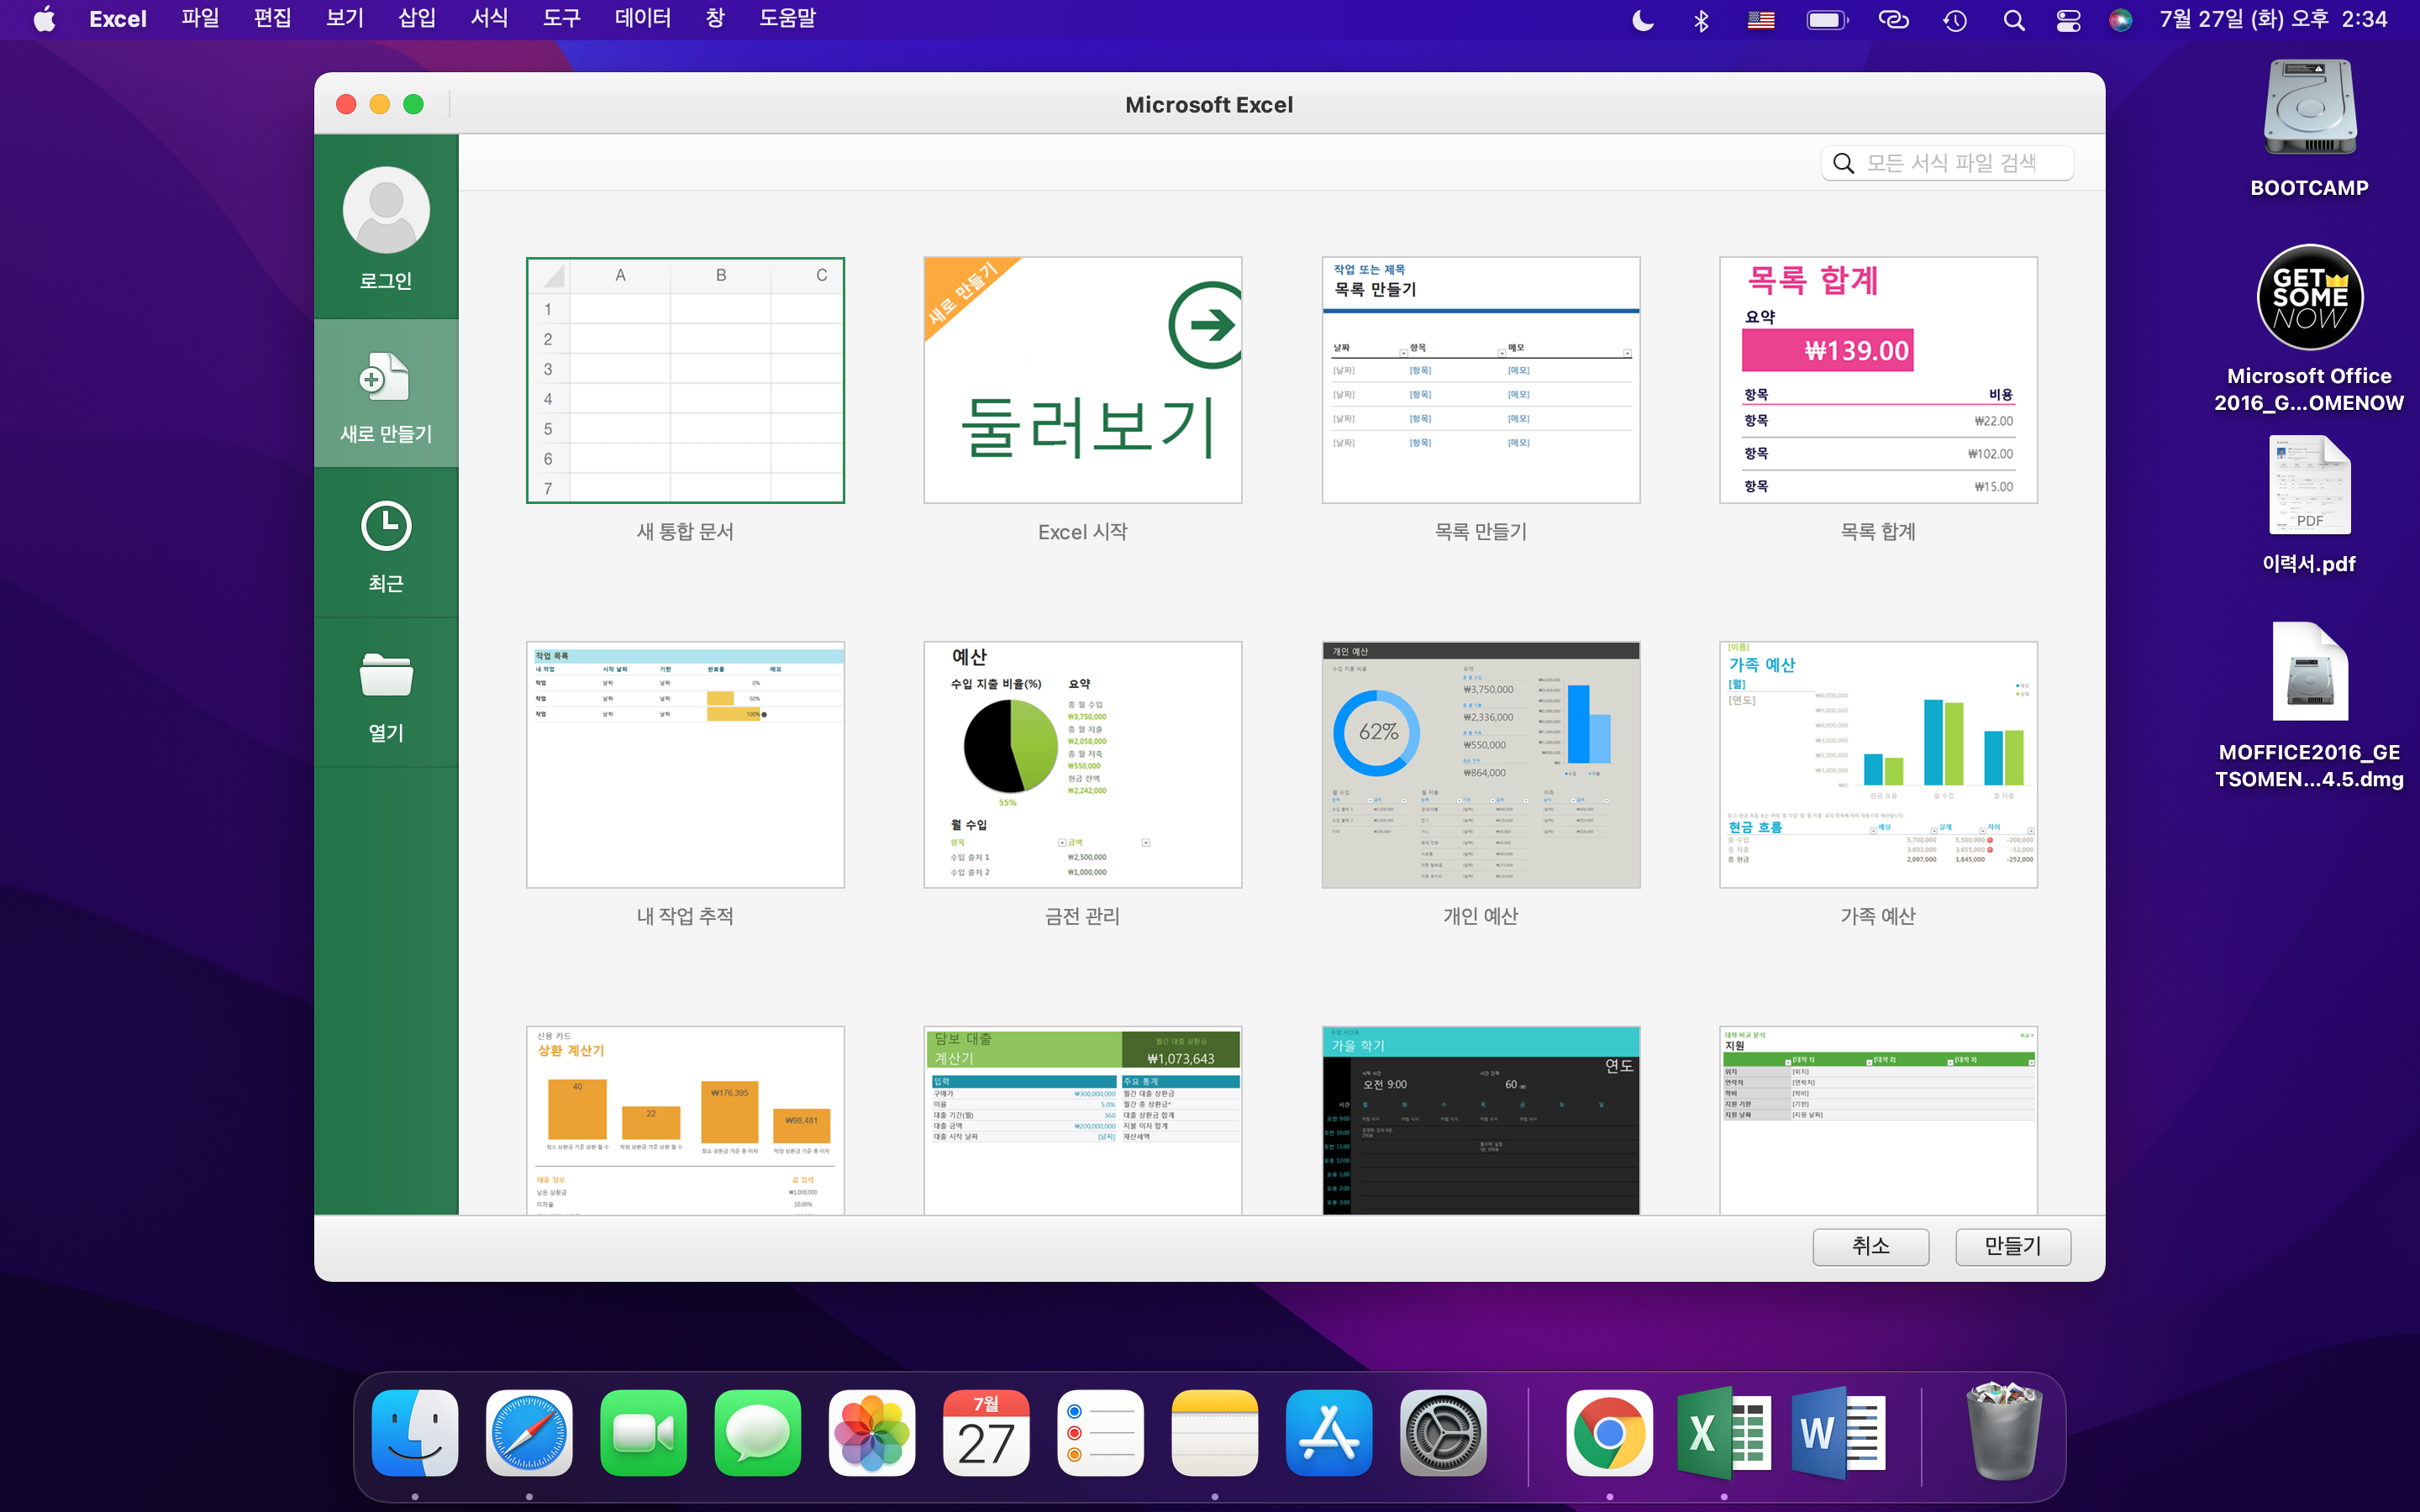Viewport: 2420px width, 1512px height.
Task: Open the Excel application menu
Action: (117, 19)
